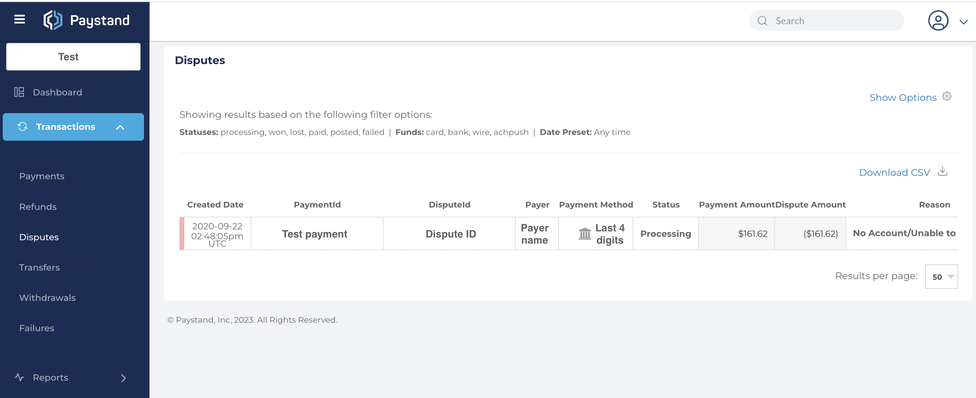Screen dimensions: 976x398
Task: Click the Test payment cell
Action: [x=317, y=234]
